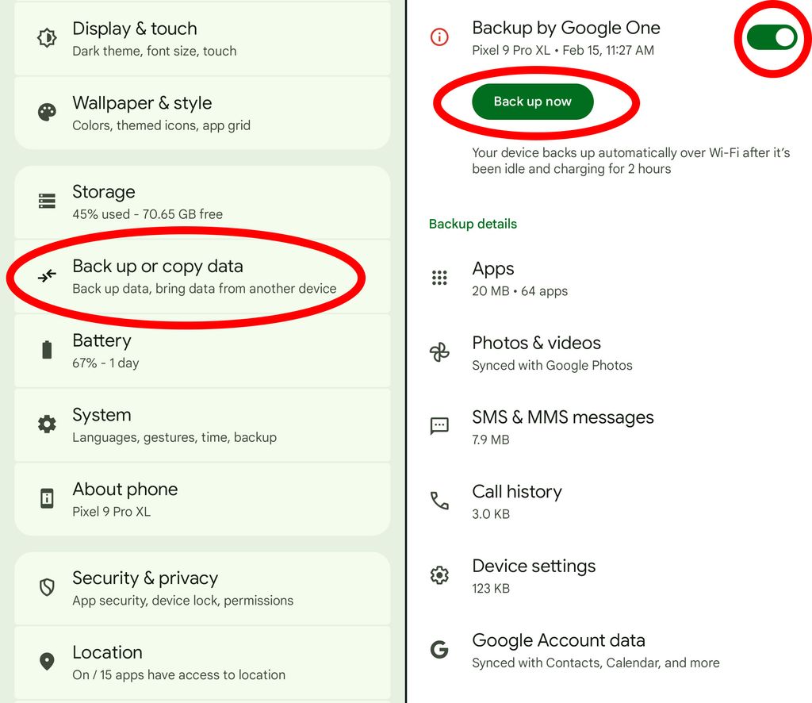Click the System gear icon
The width and height of the screenshot is (812, 703).
point(47,424)
